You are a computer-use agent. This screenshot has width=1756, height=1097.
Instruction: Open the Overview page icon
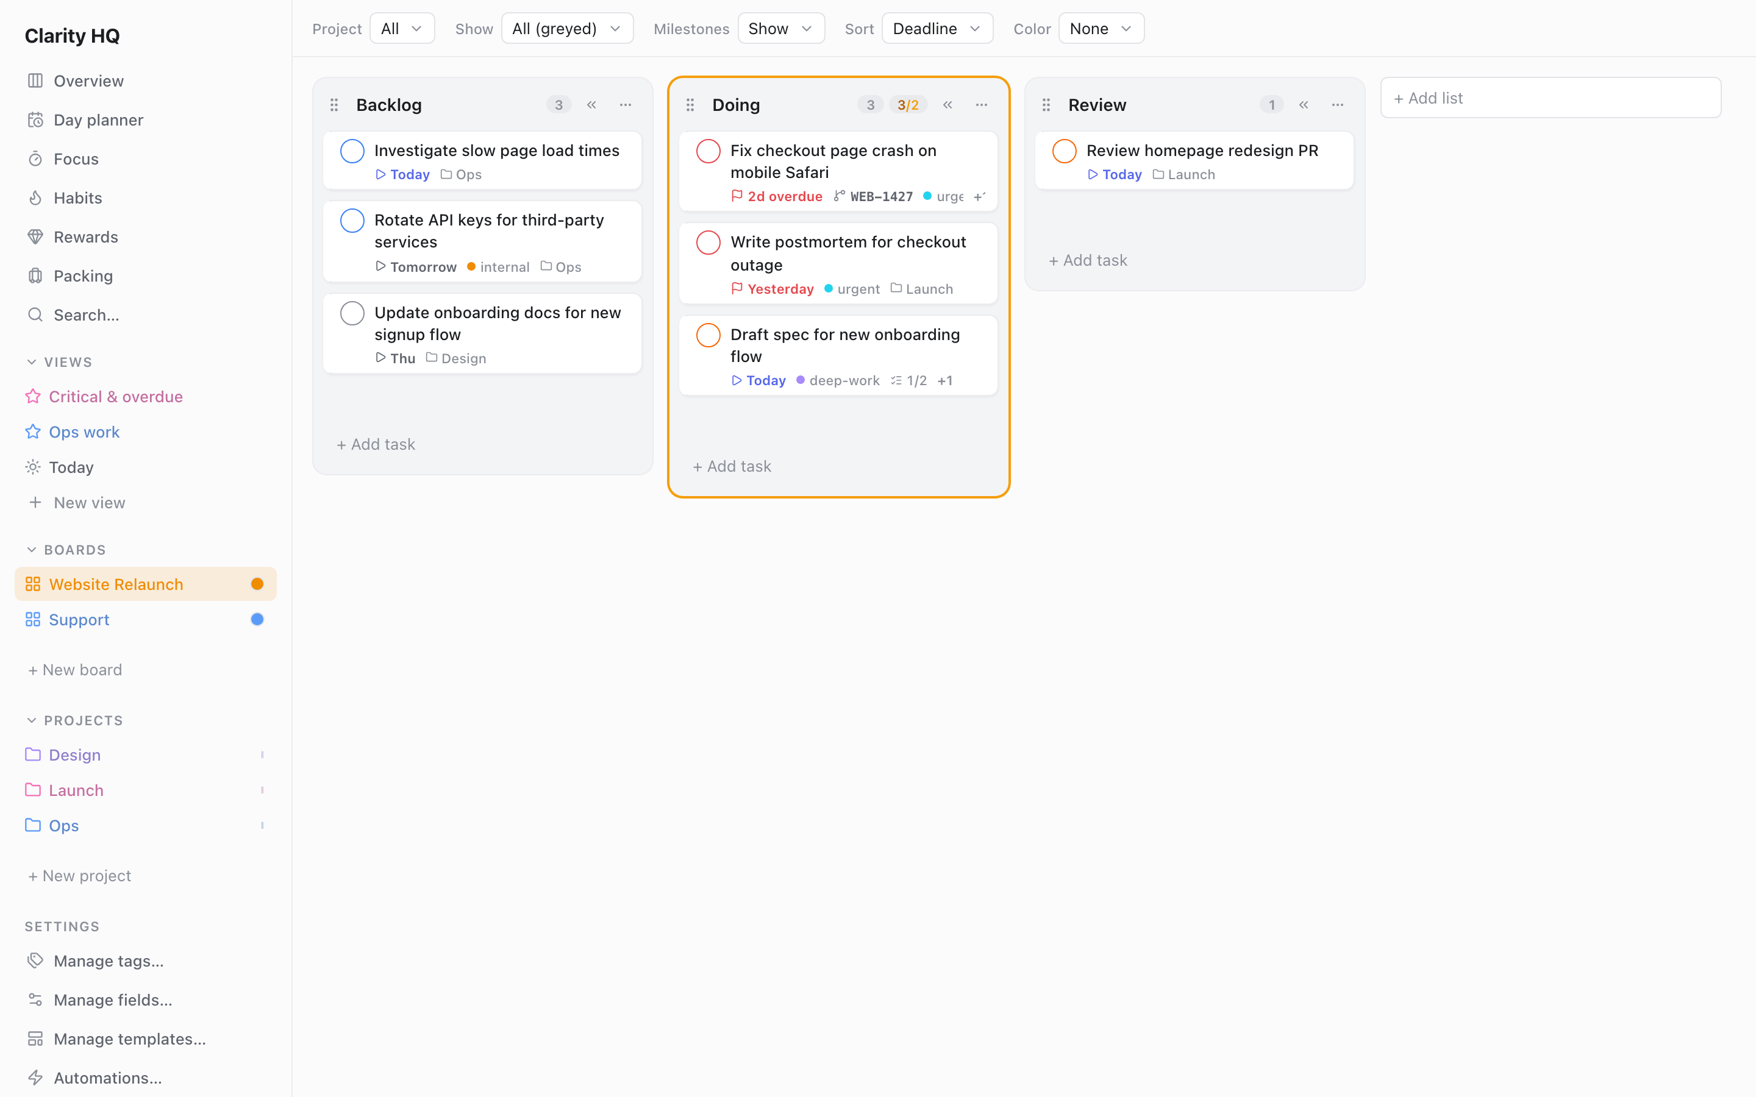pyautogui.click(x=35, y=80)
